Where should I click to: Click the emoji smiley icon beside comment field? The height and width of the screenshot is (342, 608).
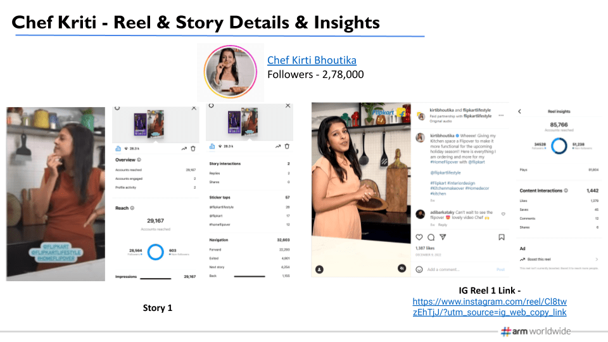point(419,269)
